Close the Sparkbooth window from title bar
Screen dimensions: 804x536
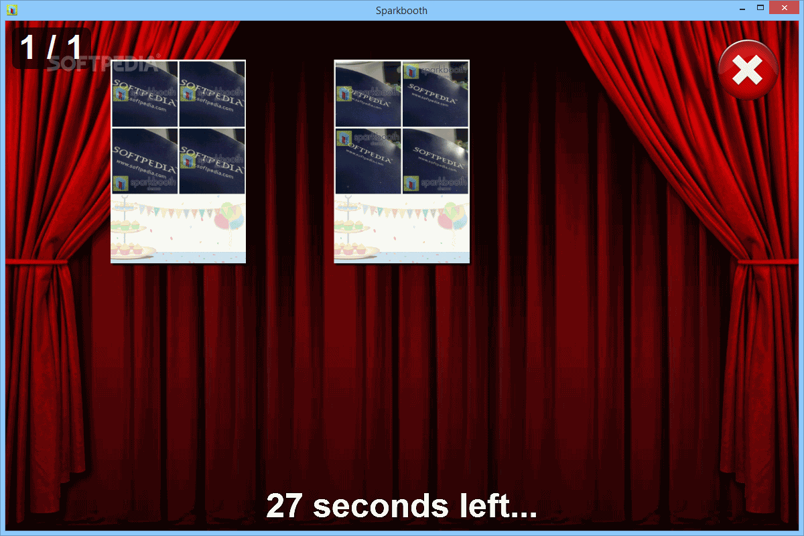click(785, 8)
